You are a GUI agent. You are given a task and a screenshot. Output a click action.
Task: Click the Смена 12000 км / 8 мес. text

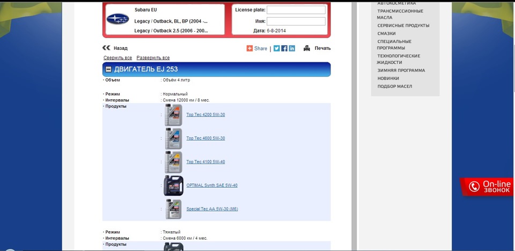point(186,100)
